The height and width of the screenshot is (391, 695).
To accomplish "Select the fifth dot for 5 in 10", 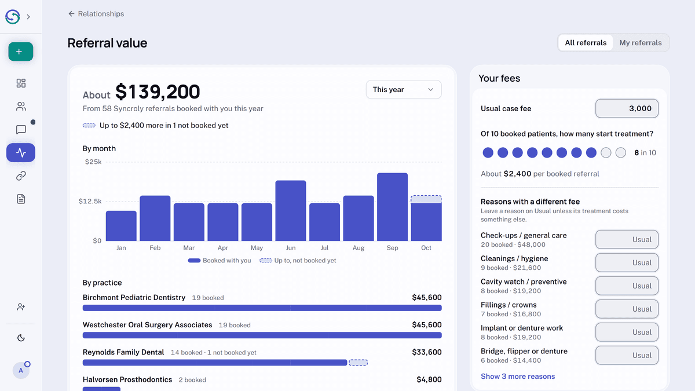I will tap(547, 153).
